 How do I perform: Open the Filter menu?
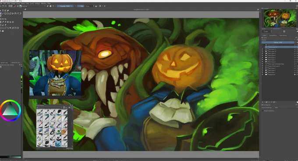pyautogui.click(x=28, y=4)
